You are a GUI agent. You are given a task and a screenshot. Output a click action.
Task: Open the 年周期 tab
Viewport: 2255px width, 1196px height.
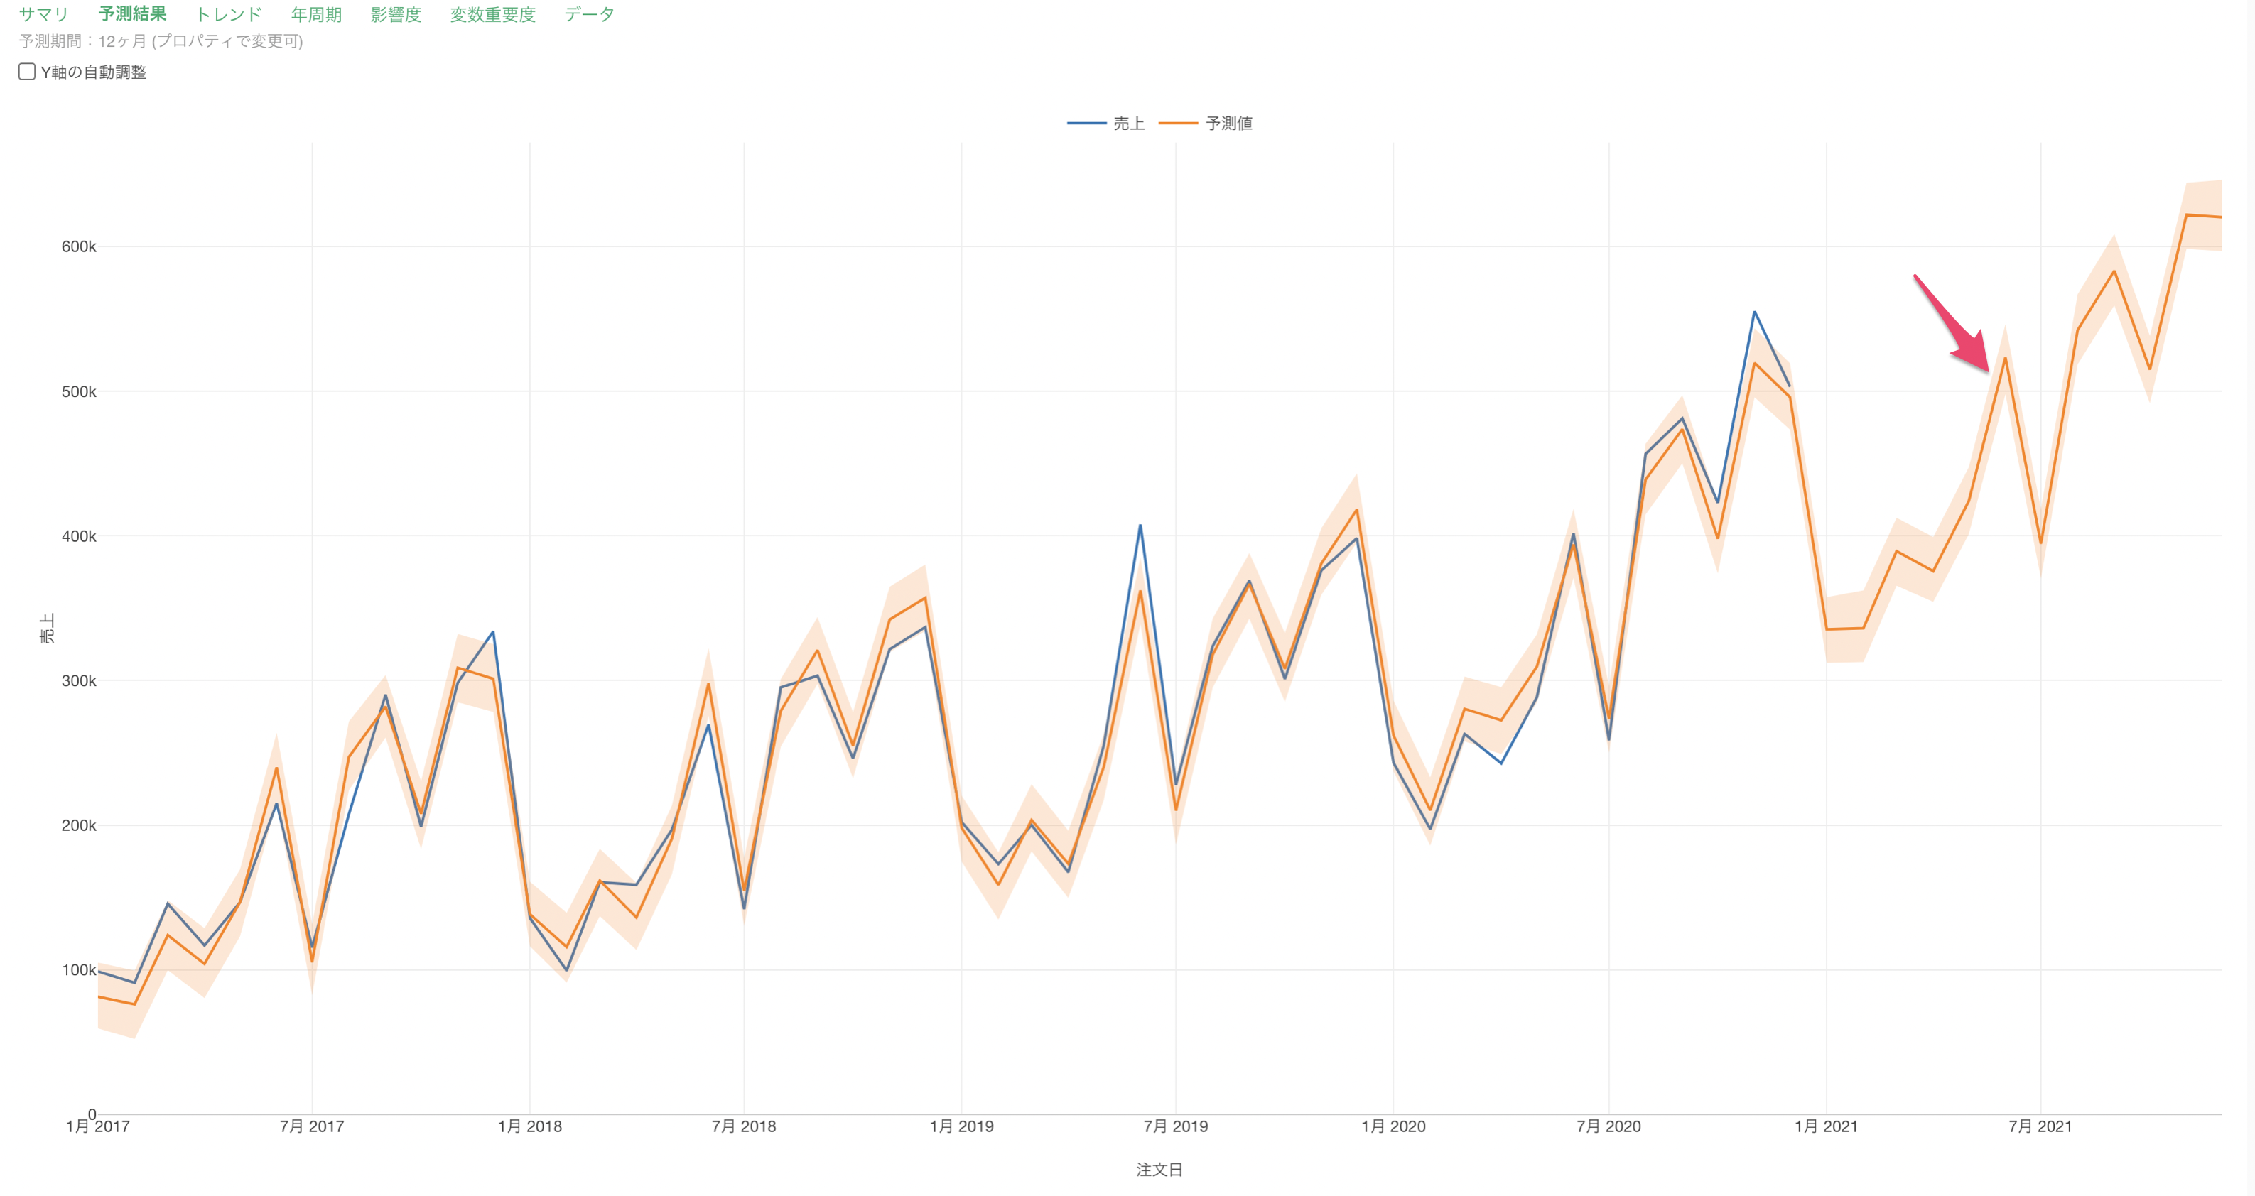(316, 14)
